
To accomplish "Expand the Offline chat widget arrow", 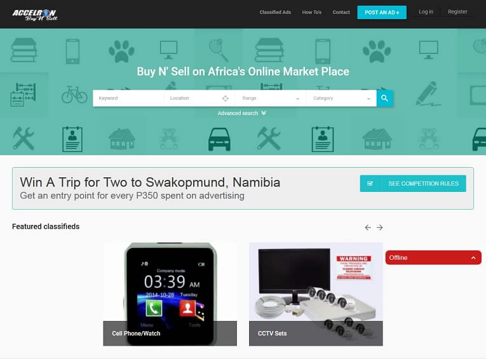I will coord(473,257).
